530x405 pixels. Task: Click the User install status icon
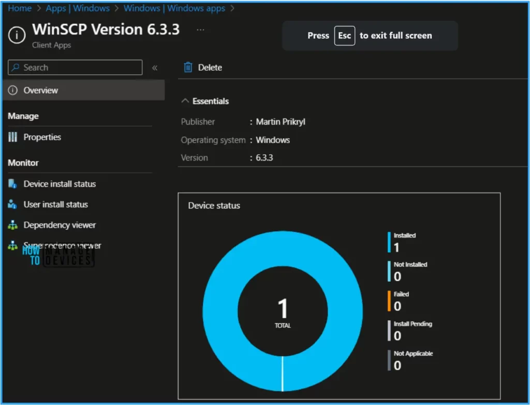pyautogui.click(x=12, y=204)
